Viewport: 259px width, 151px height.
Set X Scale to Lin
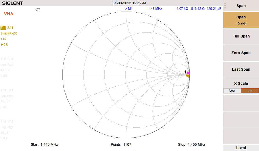(x=250, y=91)
